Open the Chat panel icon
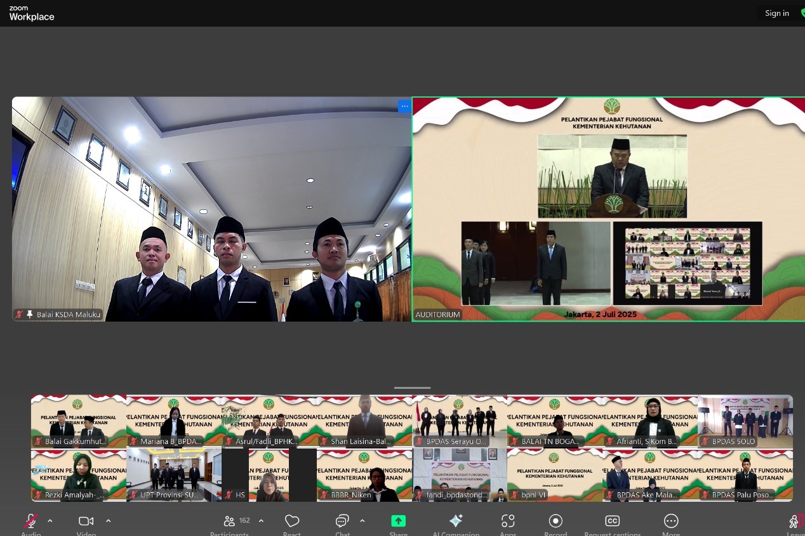Screen dimensions: 805x536 [x=342, y=521]
